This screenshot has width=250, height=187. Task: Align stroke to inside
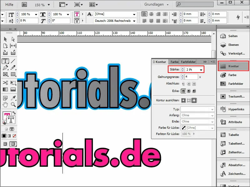coord(189,100)
